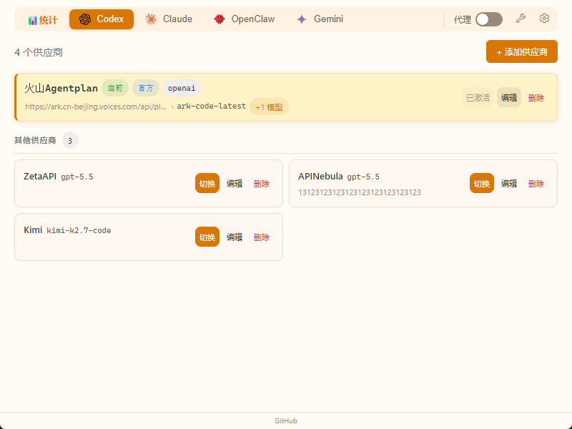Click the statistics bar chart icon

coord(32,21)
